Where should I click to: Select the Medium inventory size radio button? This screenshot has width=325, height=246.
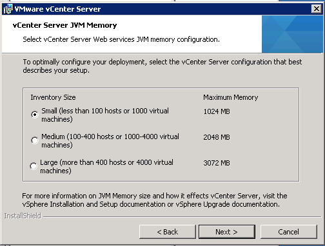(x=35, y=140)
